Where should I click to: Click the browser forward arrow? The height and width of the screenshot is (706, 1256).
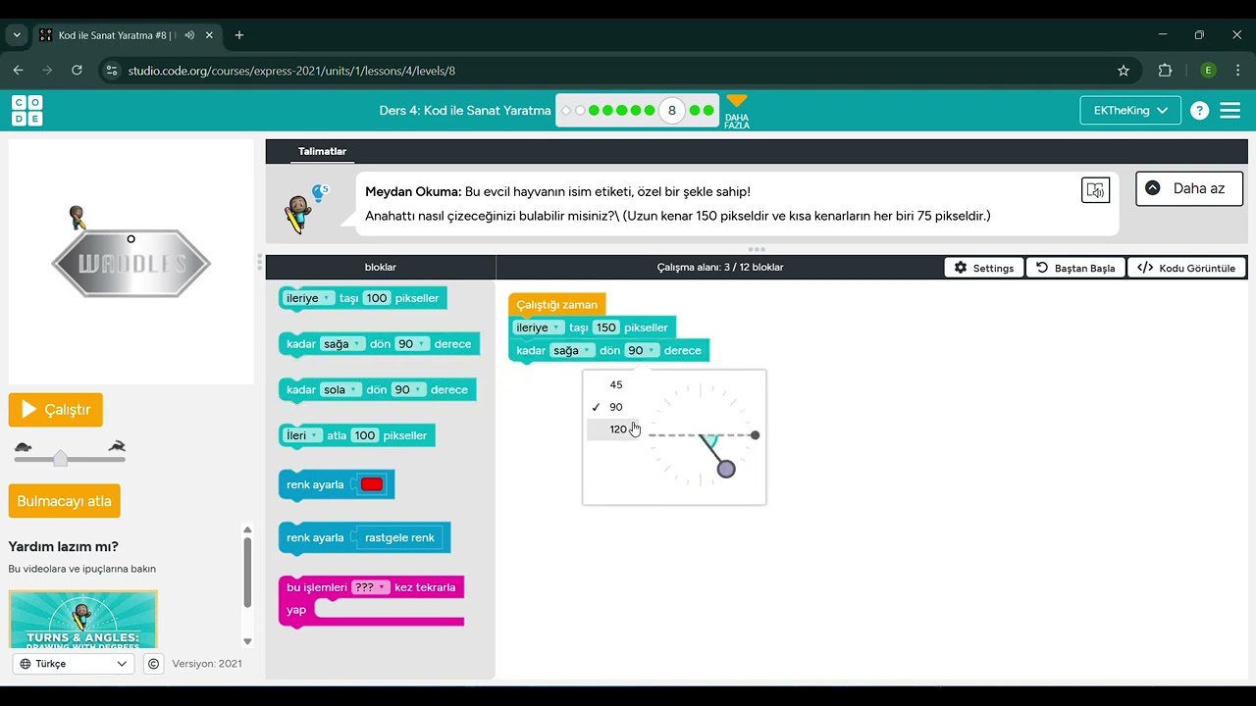[47, 71]
